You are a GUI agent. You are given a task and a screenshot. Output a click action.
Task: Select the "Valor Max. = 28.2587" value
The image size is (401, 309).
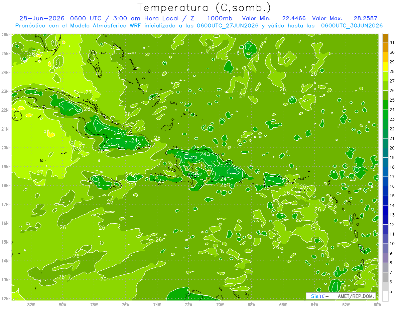345,18
